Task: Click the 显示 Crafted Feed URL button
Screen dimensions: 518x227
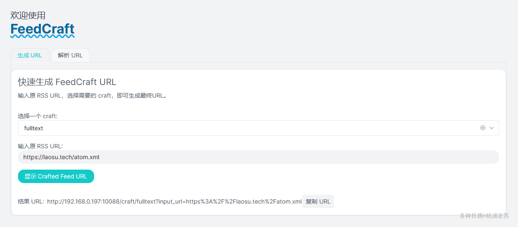Action: coord(56,176)
